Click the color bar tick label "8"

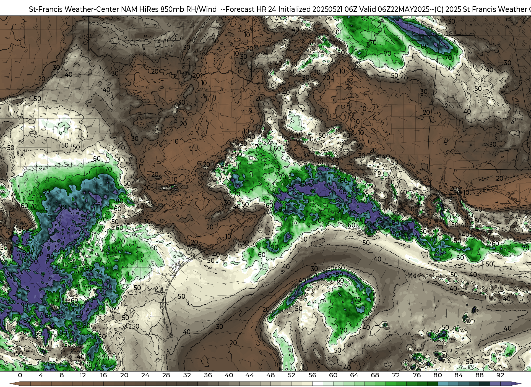coord(62,375)
